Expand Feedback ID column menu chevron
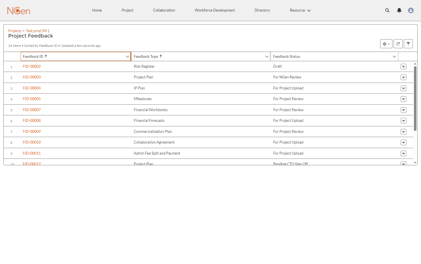 tap(127, 57)
